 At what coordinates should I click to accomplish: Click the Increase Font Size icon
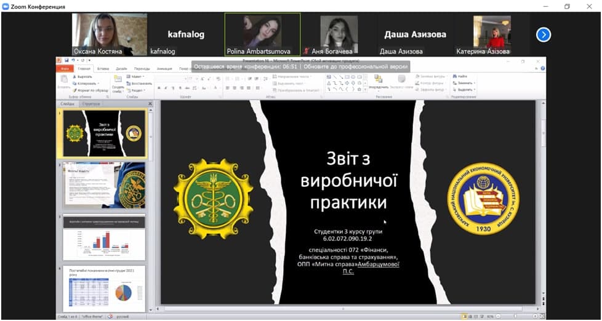click(x=203, y=79)
